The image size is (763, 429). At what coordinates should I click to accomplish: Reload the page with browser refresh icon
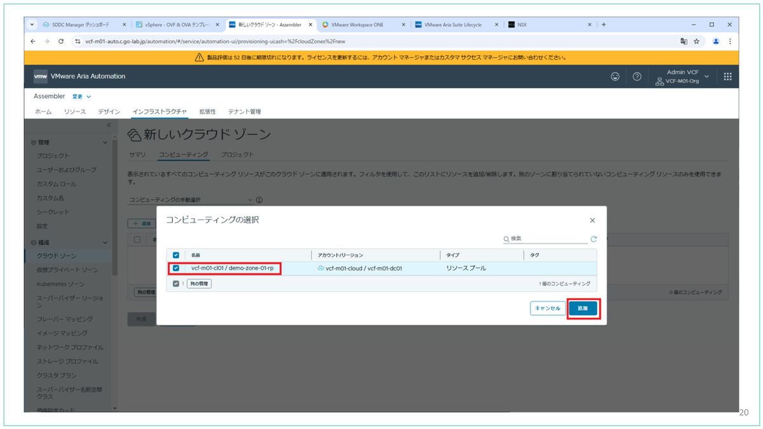pos(61,41)
